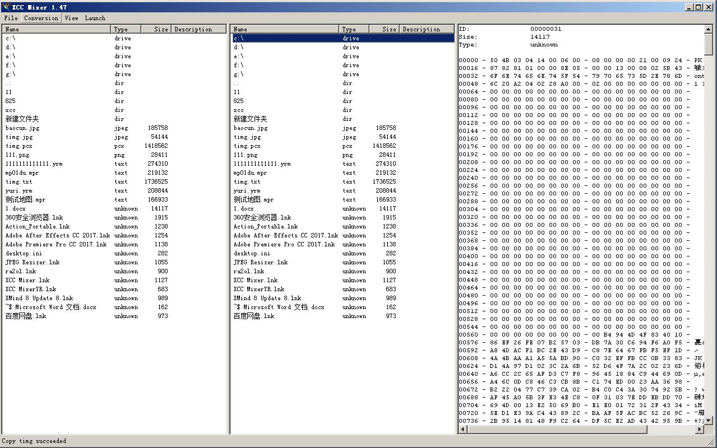Select c:\ drive in left pane
Viewport: 717px width, 448px height.
tap(11, 38)
